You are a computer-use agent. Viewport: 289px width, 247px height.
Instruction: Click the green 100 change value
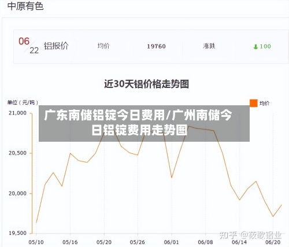(x=265, y=46)
